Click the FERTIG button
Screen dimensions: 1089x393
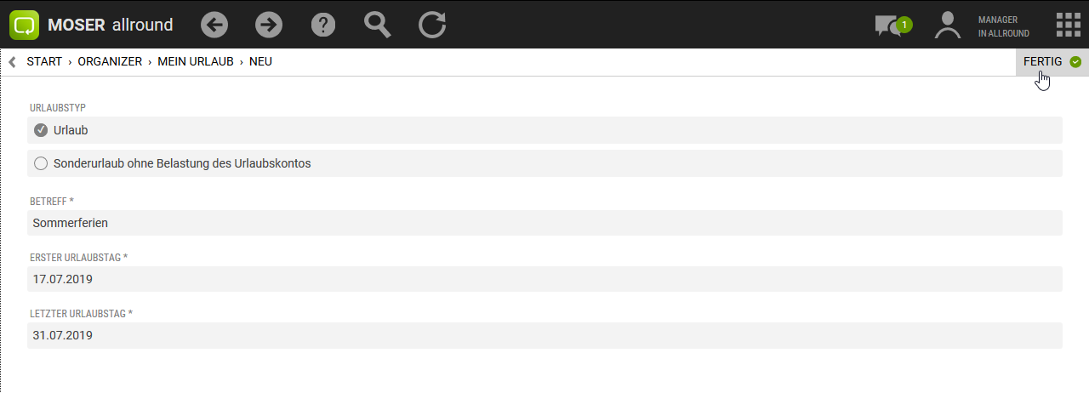(1052, 62)
